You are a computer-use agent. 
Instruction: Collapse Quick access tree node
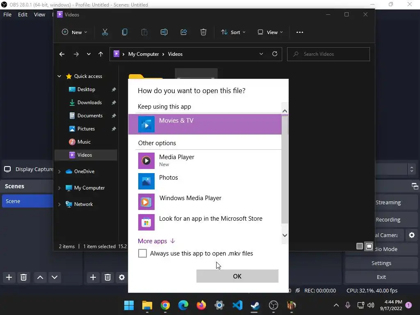coord(59,76)
